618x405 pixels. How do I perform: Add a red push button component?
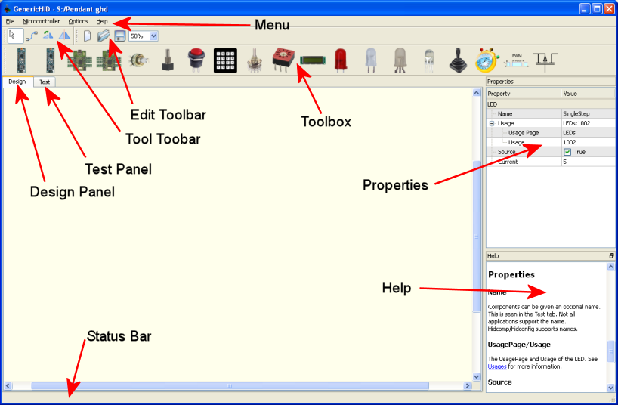coord(196,59)
